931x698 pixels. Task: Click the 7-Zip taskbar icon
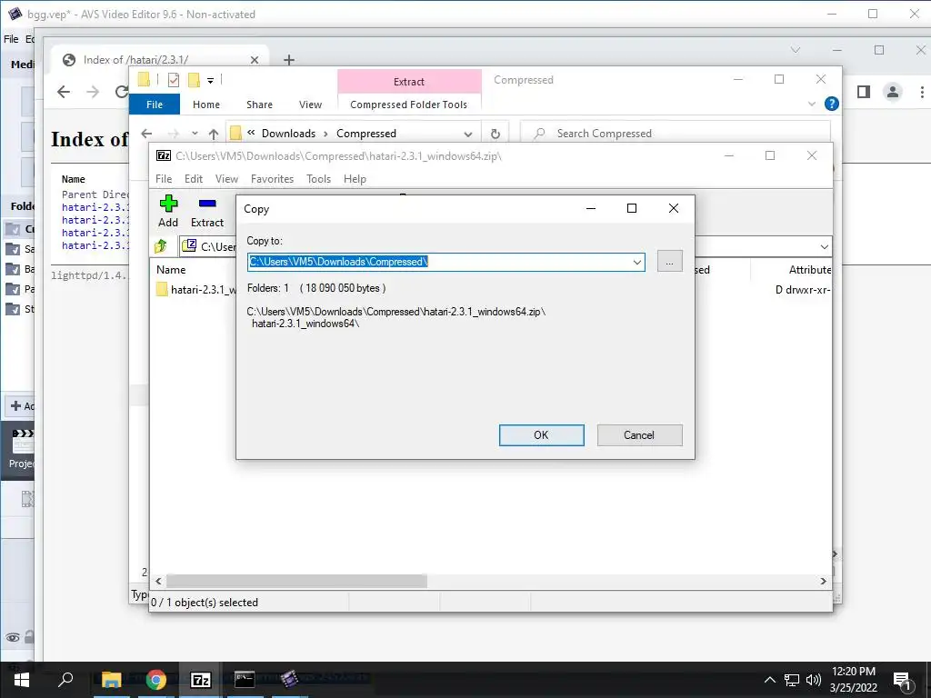tap(201, 679)
